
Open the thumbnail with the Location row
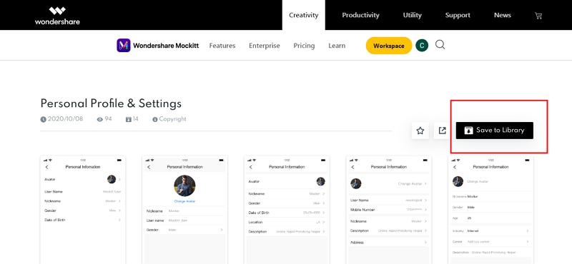[287, 210]
